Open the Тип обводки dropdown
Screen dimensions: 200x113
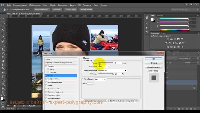point(100,79)
